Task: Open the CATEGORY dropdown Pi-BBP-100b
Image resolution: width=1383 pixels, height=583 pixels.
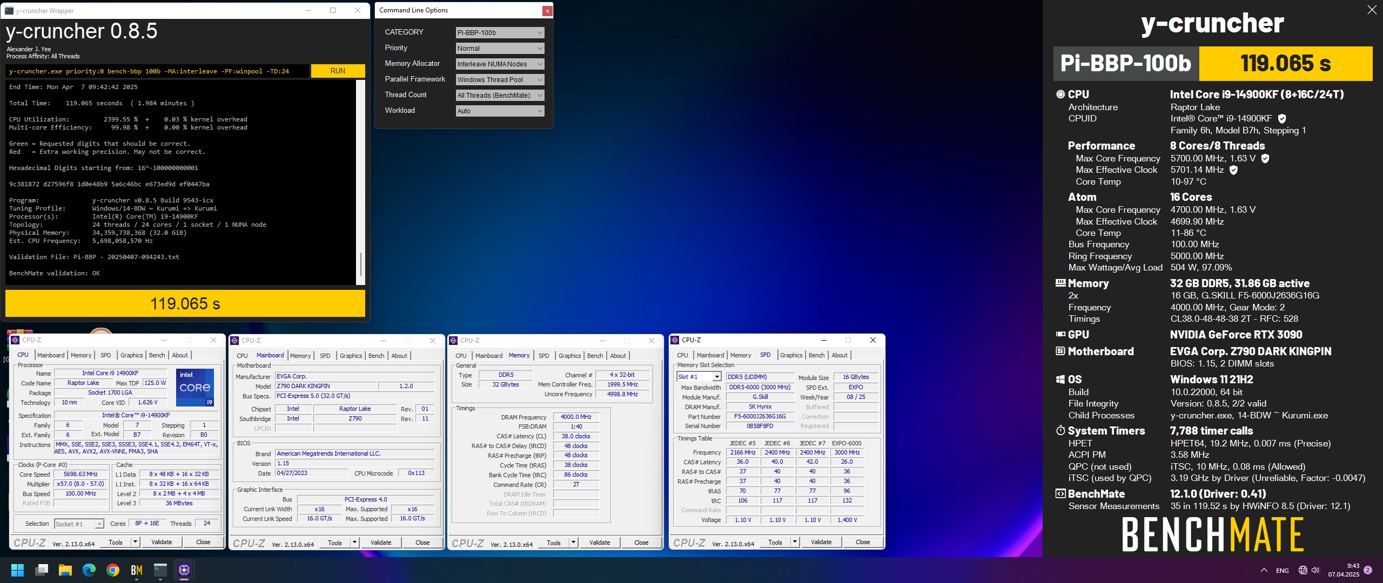Action: (x=500, y=32)
